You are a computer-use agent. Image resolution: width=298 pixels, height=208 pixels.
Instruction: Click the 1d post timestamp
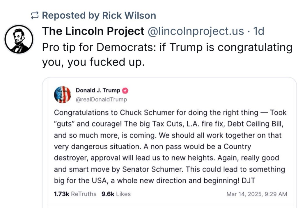tap(259, 31)
